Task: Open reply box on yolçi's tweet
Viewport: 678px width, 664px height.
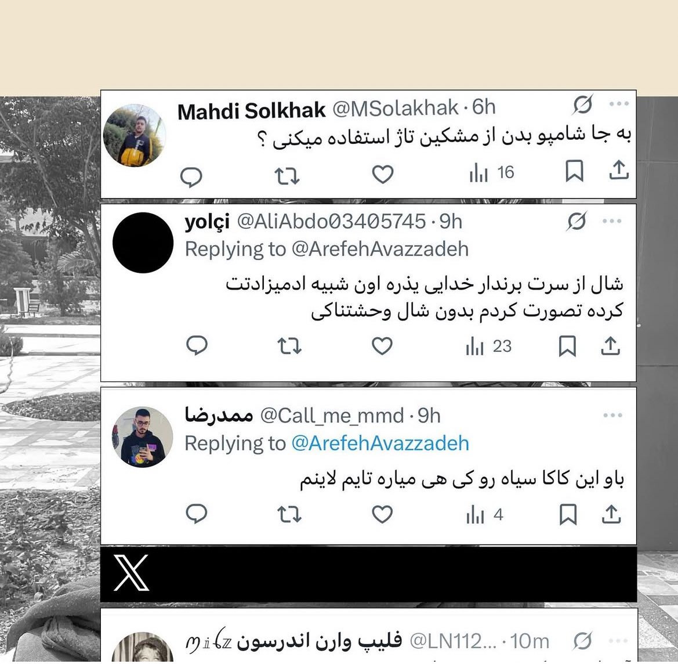Action: pyautogui.click(x=197, y=345)
